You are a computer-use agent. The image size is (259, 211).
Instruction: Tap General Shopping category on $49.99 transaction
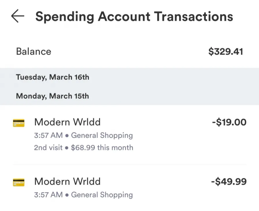(x=102, y=195)
